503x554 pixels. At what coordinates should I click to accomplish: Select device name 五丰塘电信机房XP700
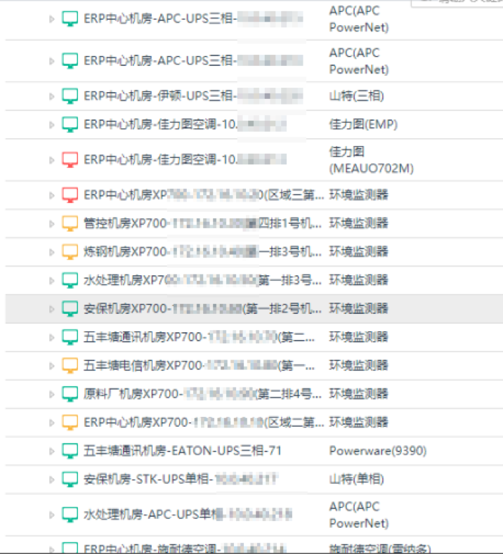click(199, 365)
